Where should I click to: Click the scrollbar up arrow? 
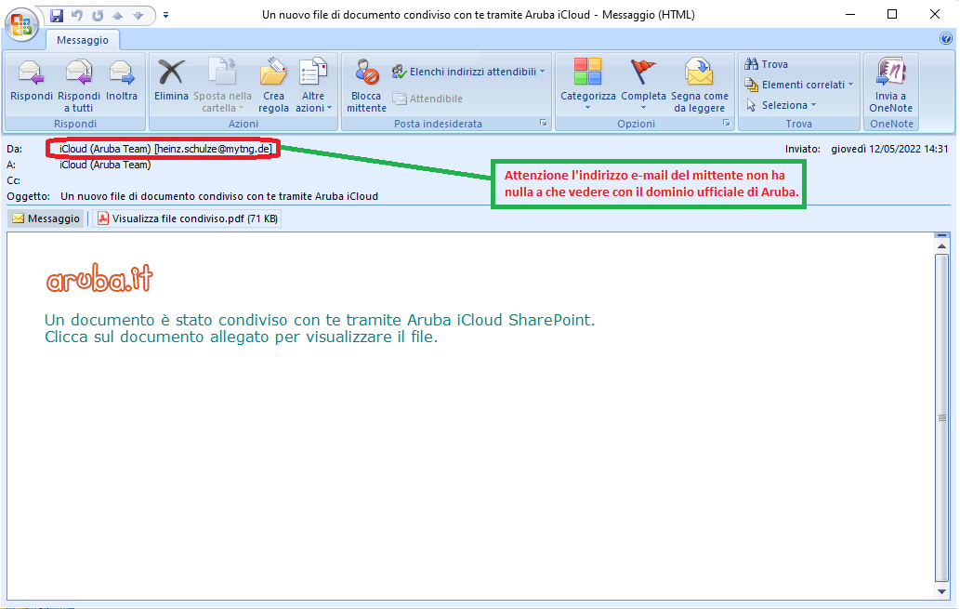[941, 246]
